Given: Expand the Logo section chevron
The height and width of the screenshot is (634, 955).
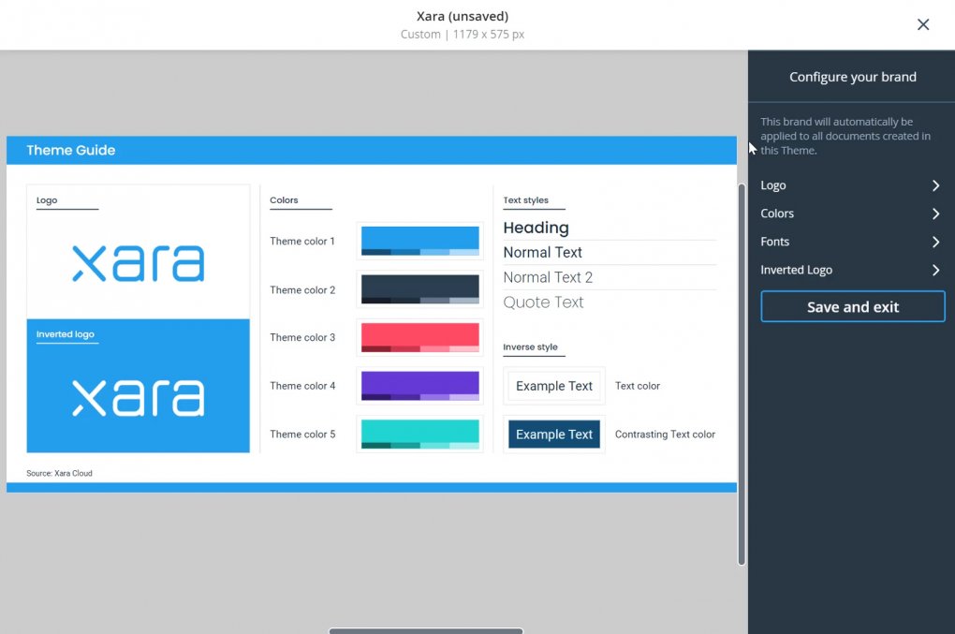Looking at the screenshot, I should 935,185.
